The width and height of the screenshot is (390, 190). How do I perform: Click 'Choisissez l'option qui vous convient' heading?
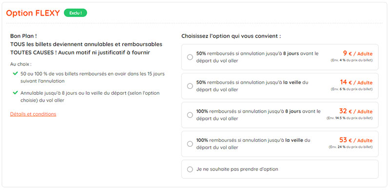[231, 36]
